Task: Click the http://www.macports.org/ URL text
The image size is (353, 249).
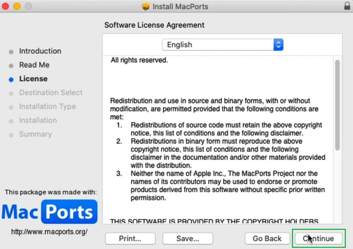Action: (49, 232)
